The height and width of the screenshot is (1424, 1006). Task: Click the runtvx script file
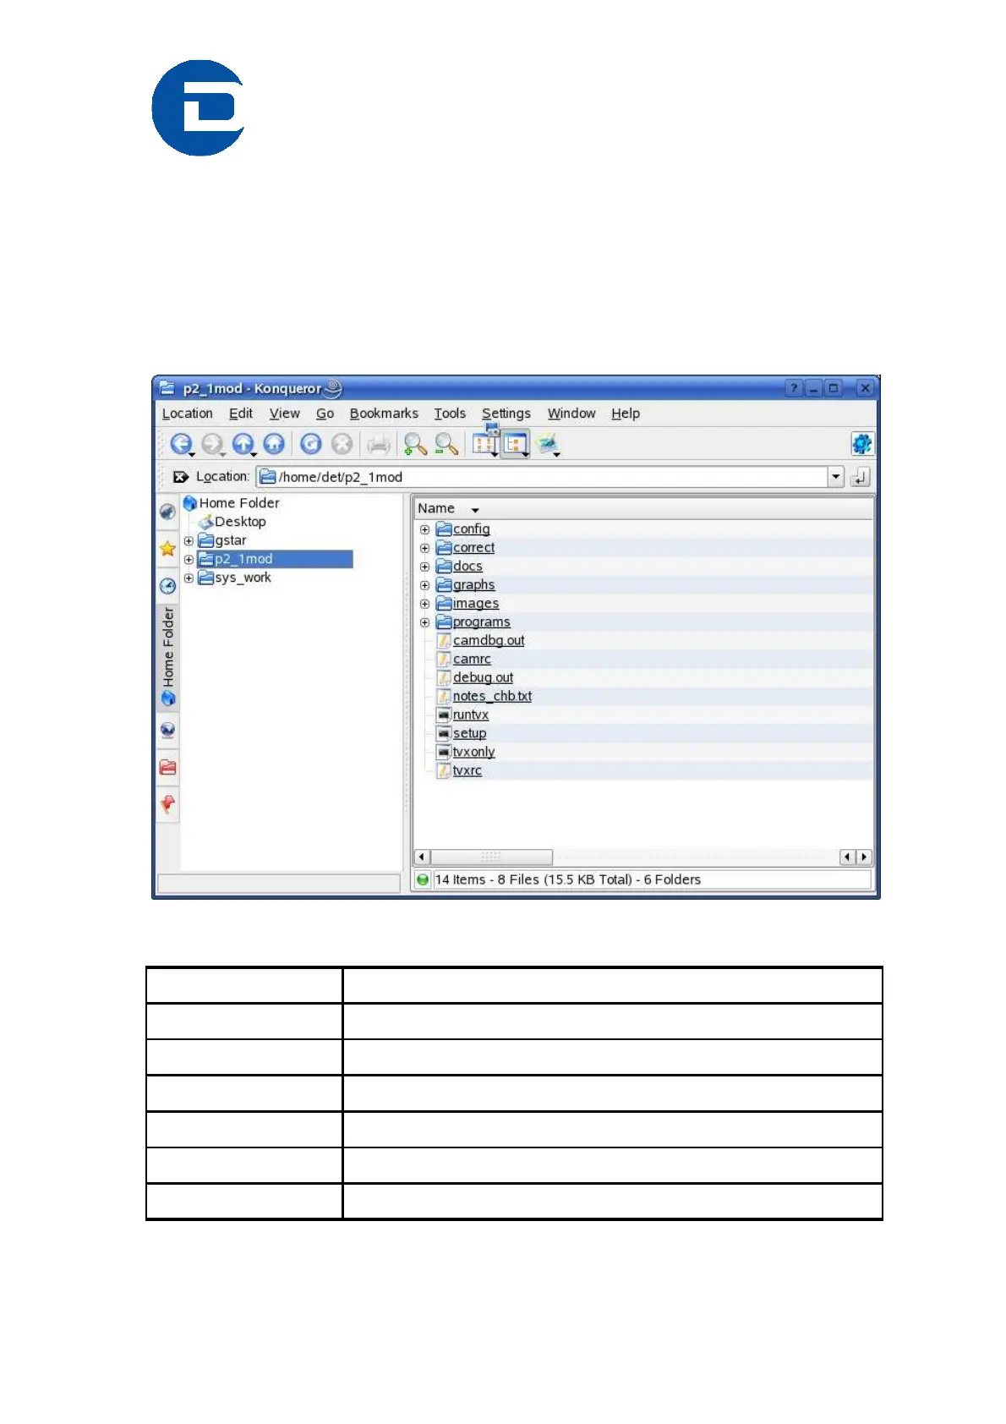click(470, 715)
